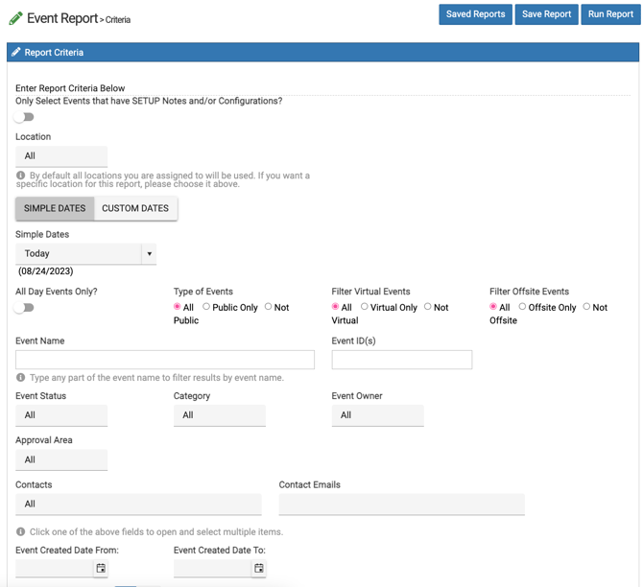Click the info icon below Event Name field

[x=21, y=378]
